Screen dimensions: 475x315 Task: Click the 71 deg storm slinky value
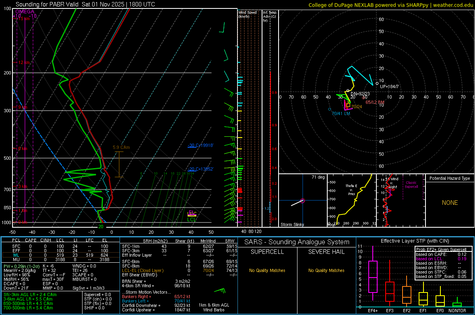coord(318,177)
